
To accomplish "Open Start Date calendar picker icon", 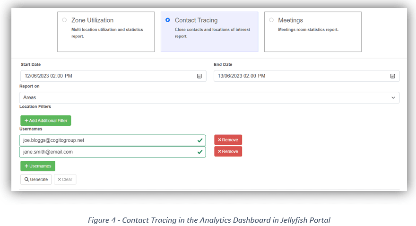I will click(199, 76).
